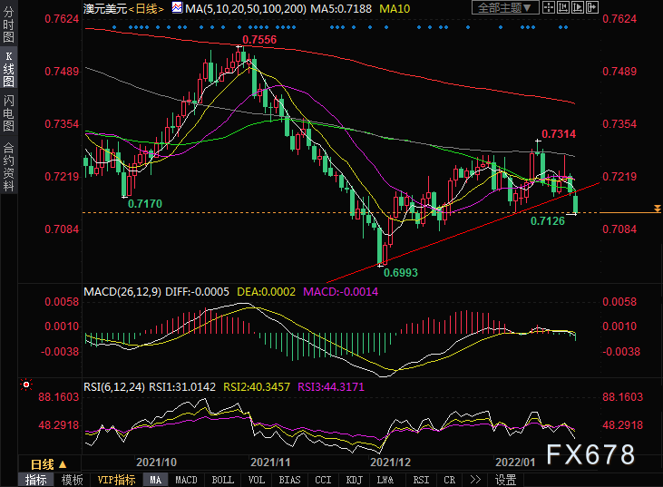The height and width of the screenshot is (487, 663).
Task: Click the MA indicator icon beside the title
Action: pyautogui.click(x=177, y=7)
